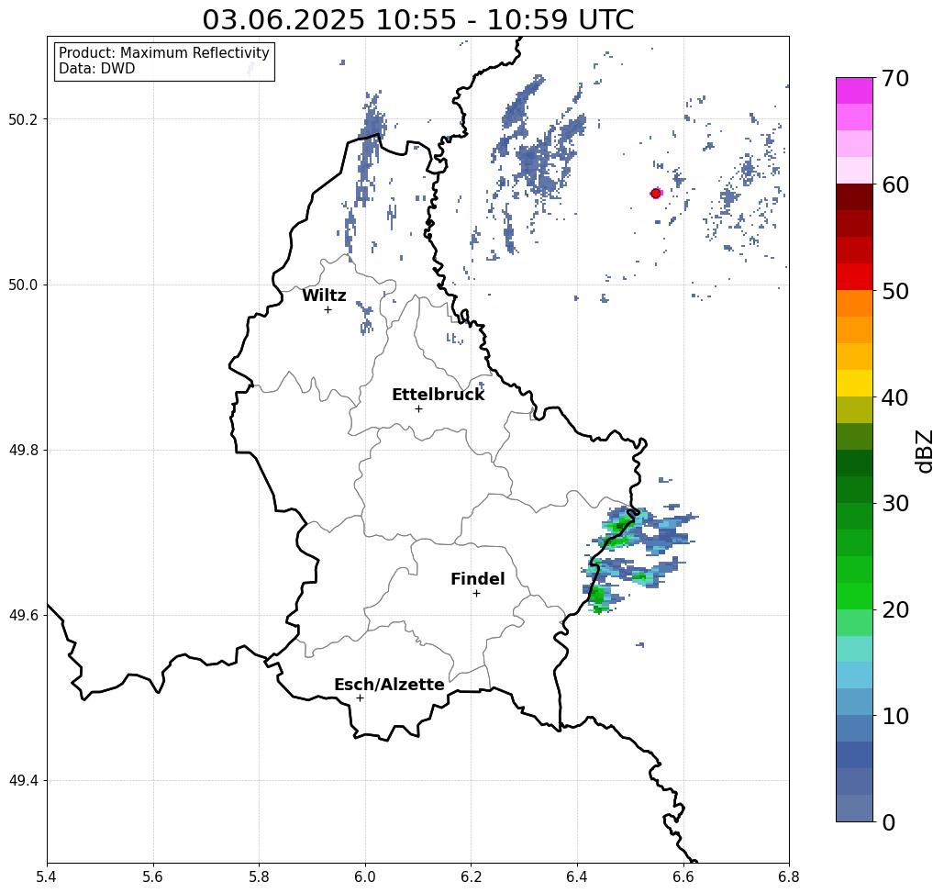The image size is (944, 893).
Task: Click the Product: Maximum Reflectivity text
Action: click(x=163, y=53)
